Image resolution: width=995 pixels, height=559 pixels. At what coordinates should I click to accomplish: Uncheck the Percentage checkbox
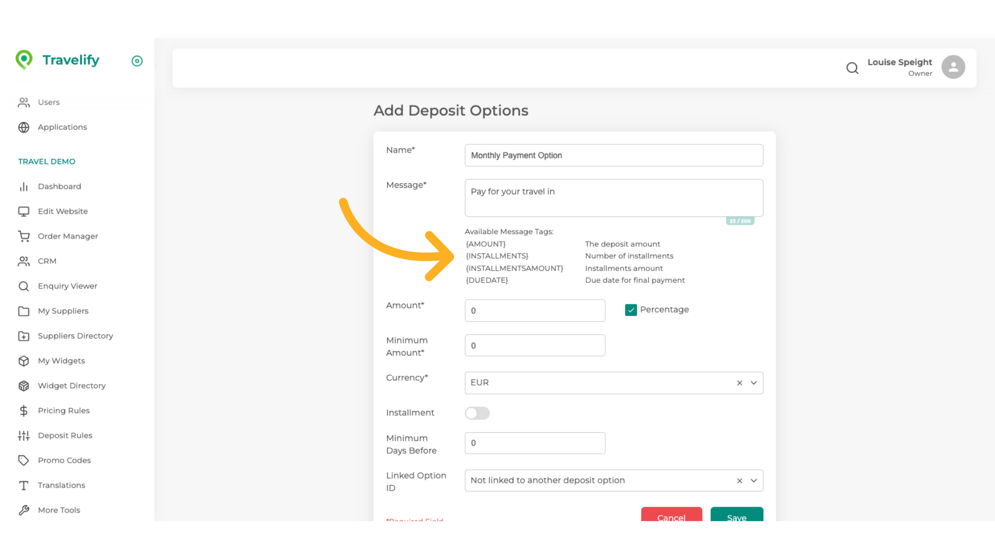(x=631, y=310)
